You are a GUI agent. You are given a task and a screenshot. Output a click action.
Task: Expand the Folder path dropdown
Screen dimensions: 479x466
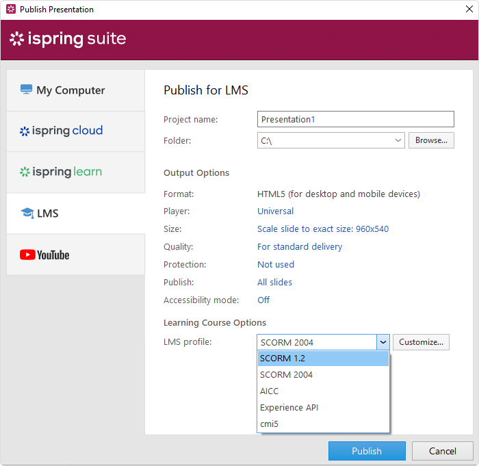398,140
